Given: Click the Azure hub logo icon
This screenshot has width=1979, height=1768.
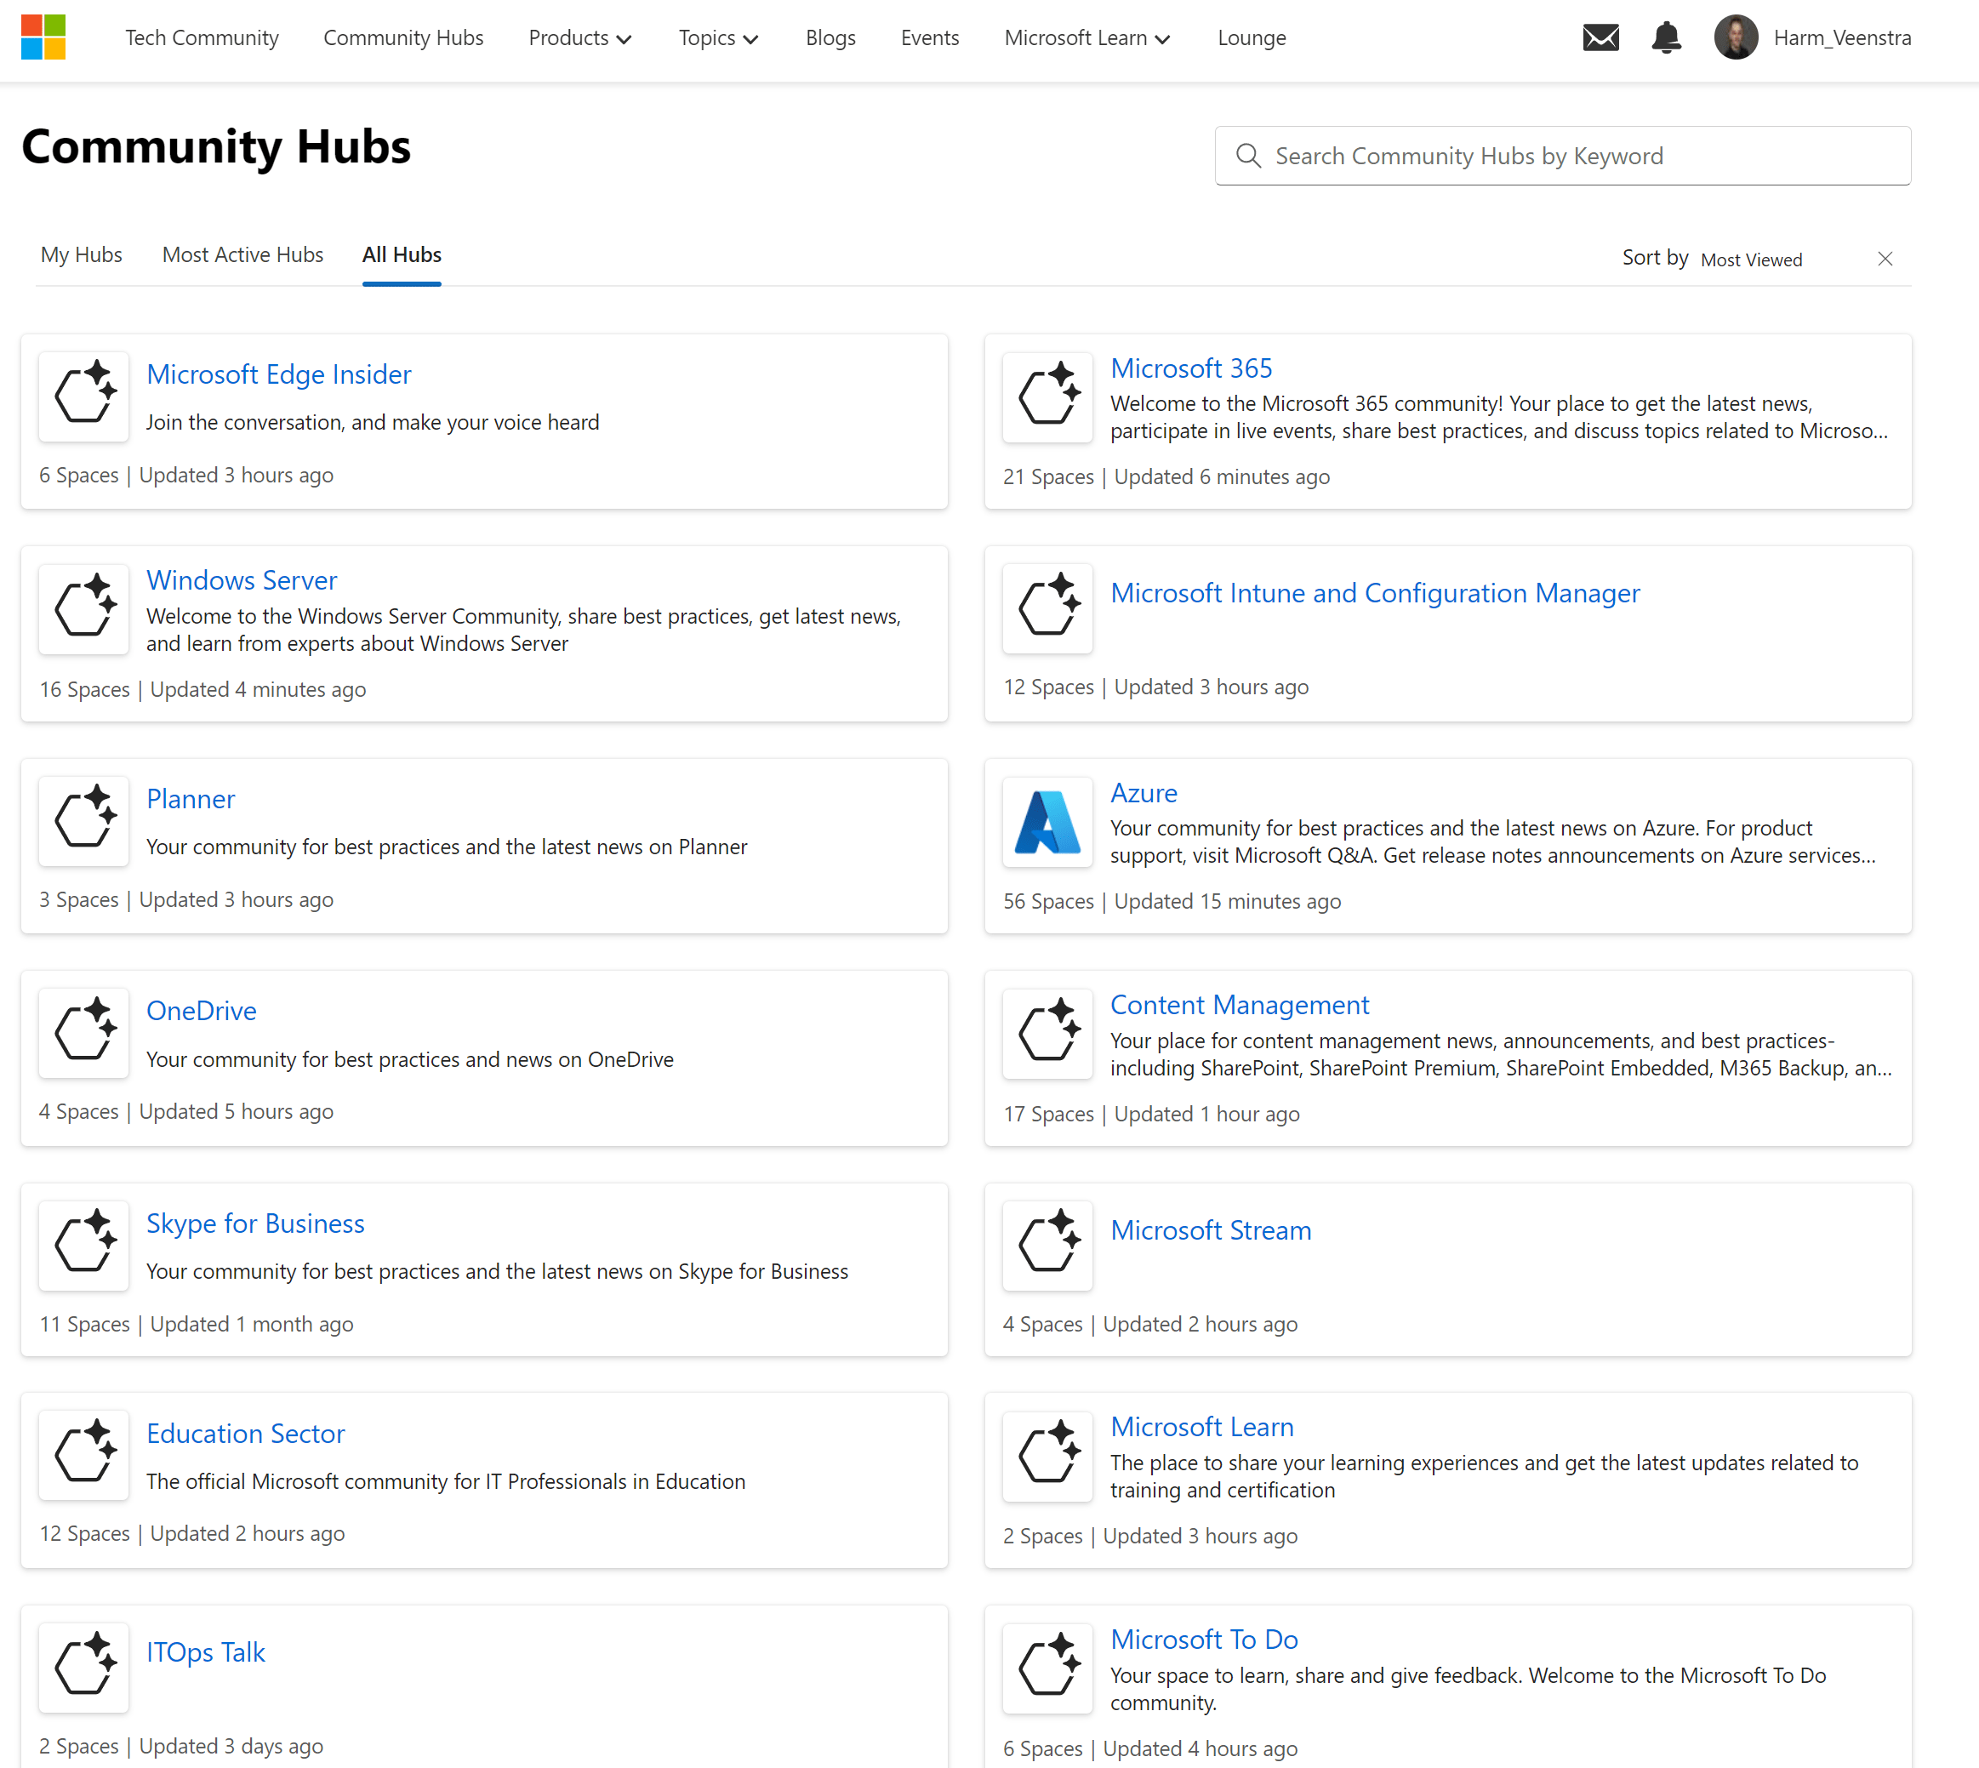Looking at the screenshot, I should (x=1047, y=822).
